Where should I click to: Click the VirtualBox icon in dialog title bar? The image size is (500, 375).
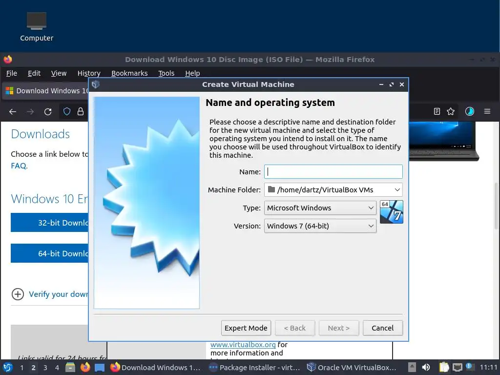tap(96, 84)
